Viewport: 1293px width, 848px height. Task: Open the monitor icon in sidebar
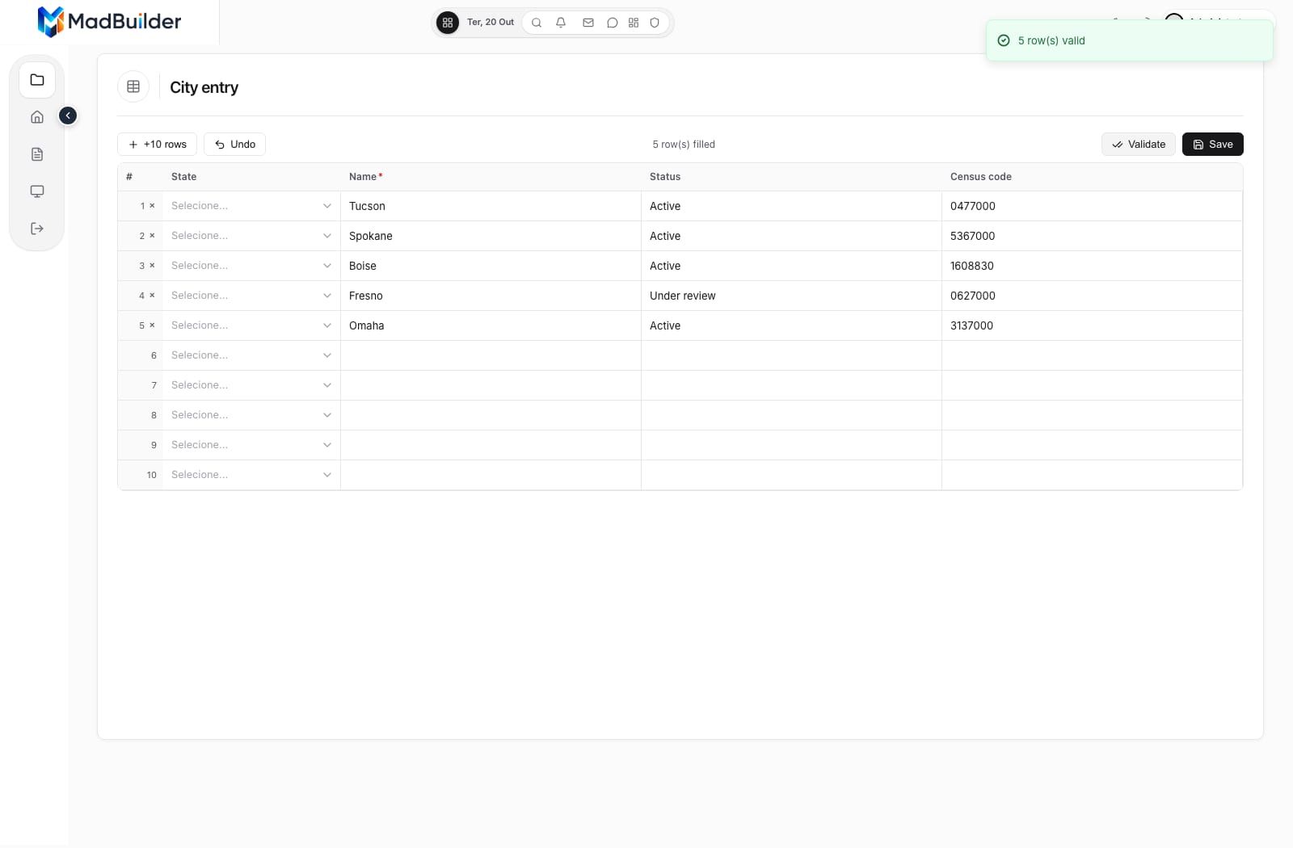coord(37,191)
